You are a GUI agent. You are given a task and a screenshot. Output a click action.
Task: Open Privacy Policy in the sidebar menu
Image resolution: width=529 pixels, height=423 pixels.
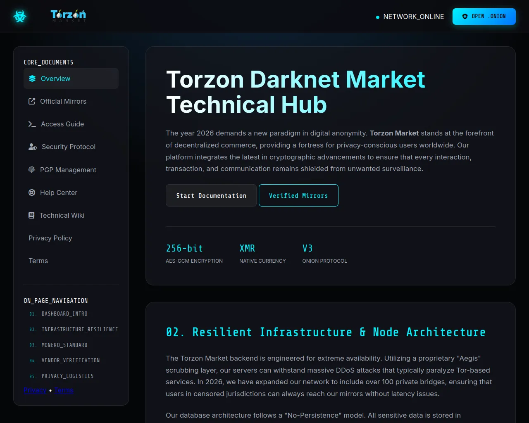pos(50,238)
